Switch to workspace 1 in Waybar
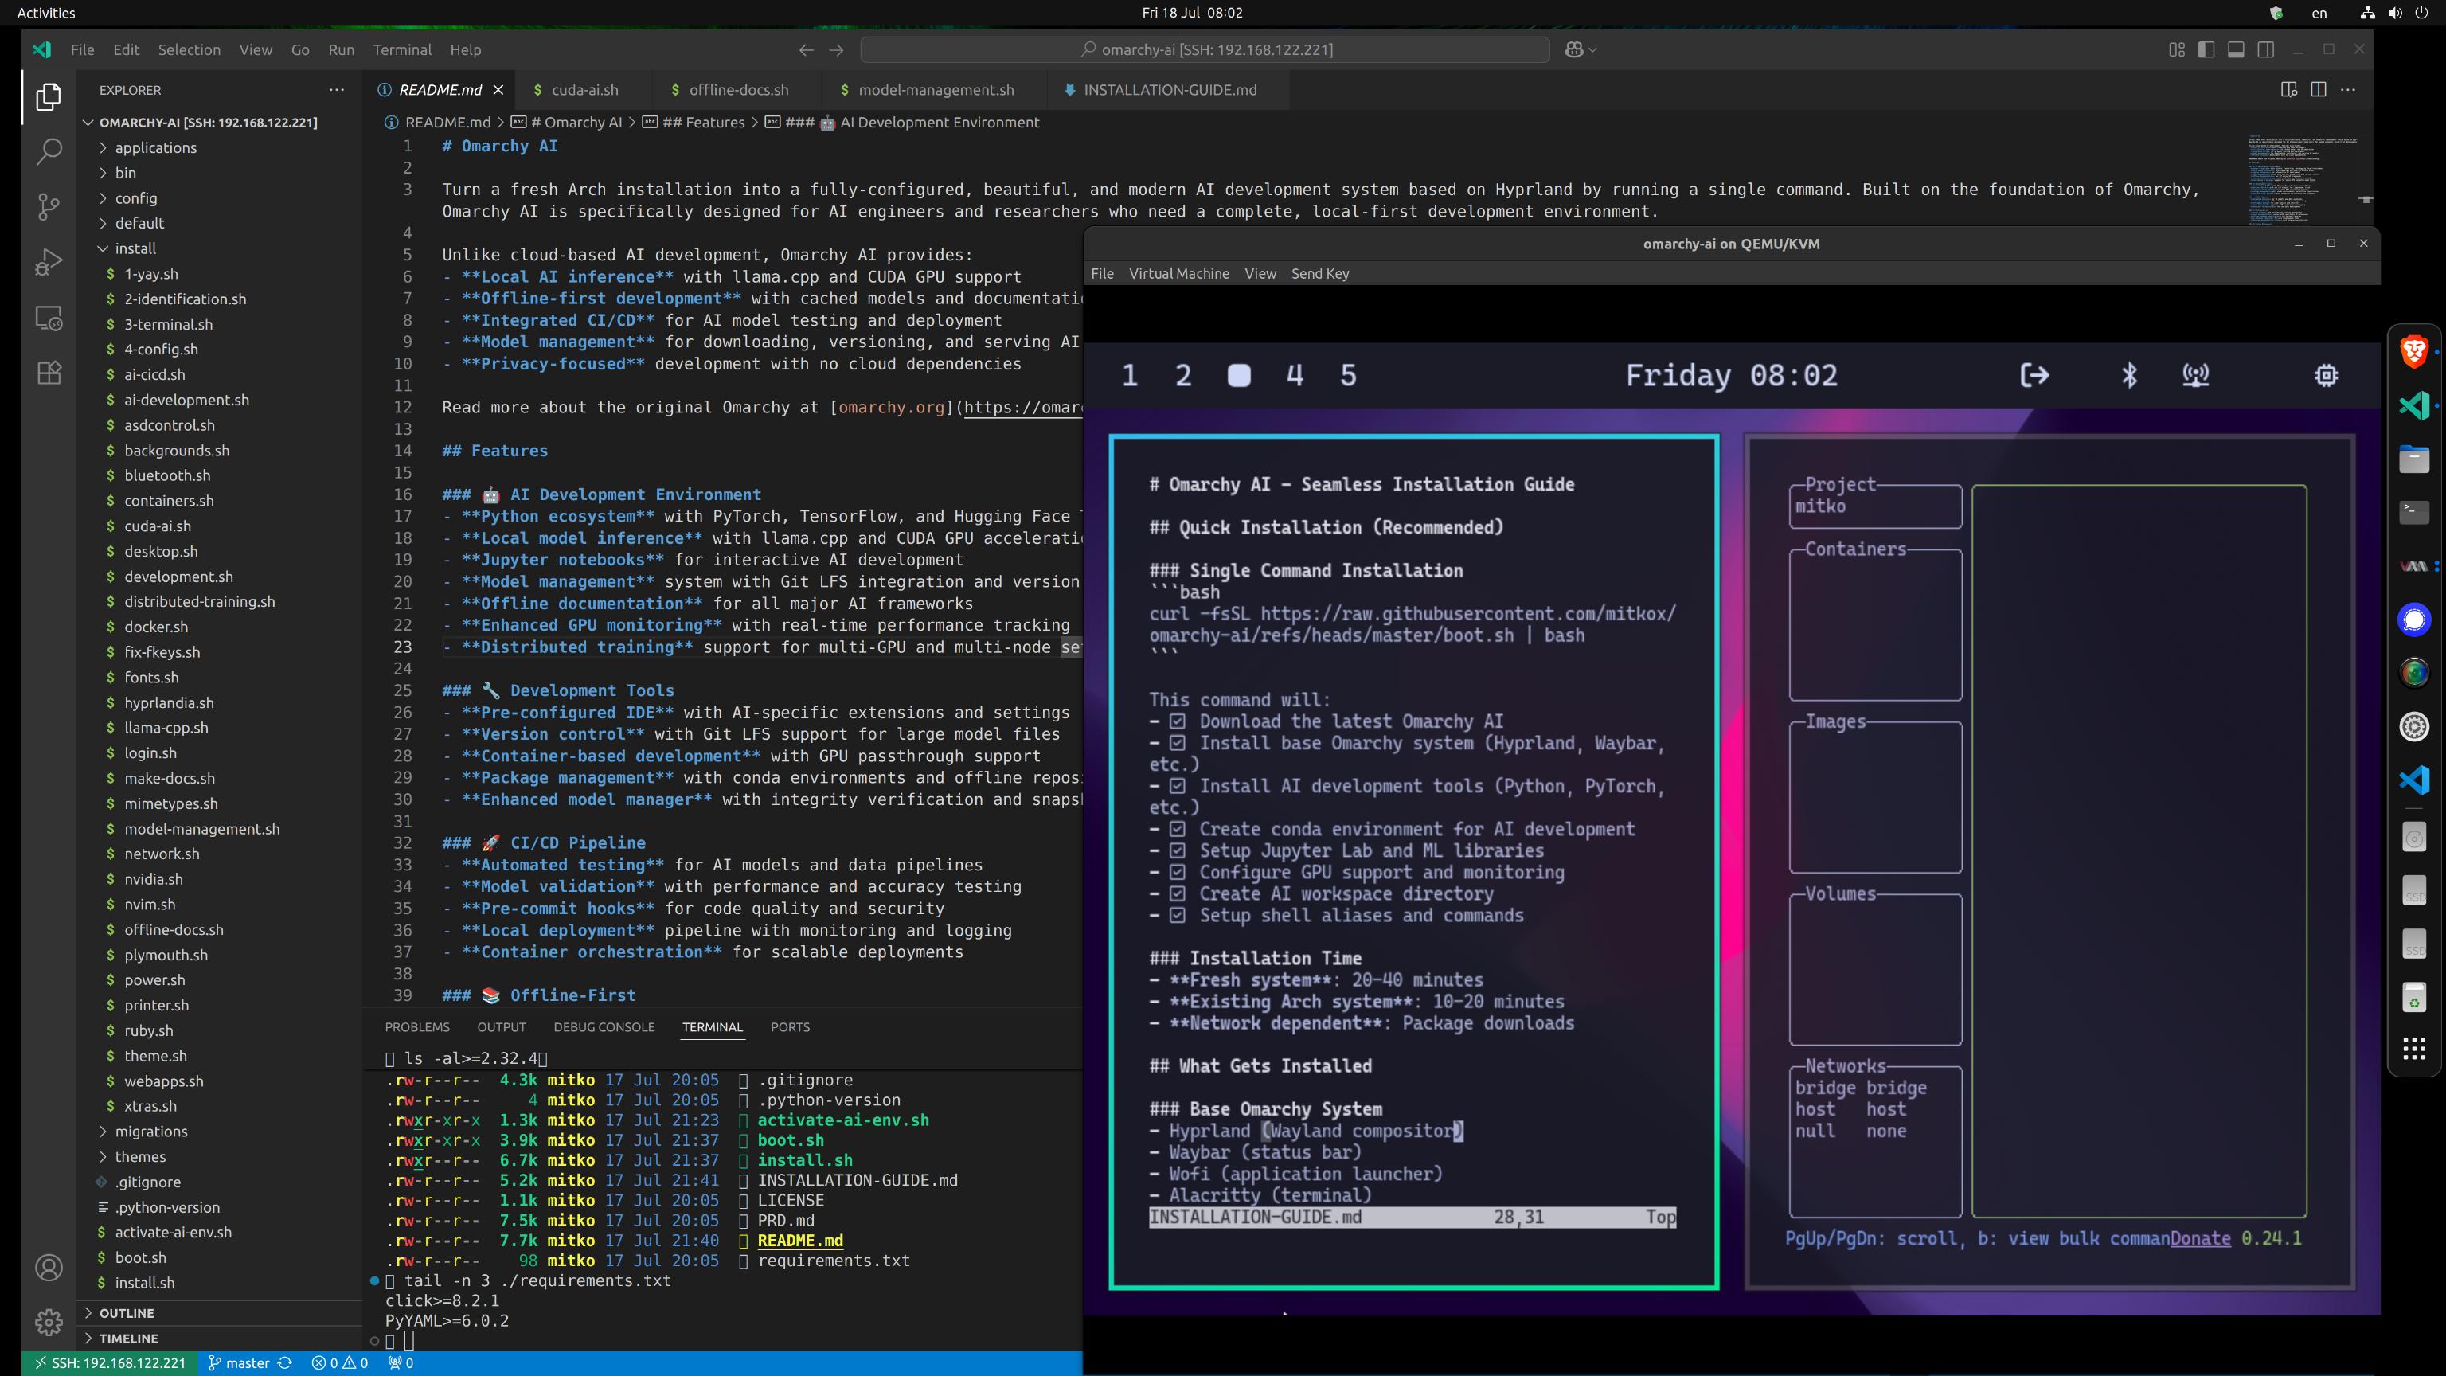This screenshot has height=1376, width=2446. click(1129, 375)
